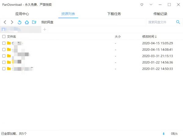Minimize the PanDownload window

[160, 5]
